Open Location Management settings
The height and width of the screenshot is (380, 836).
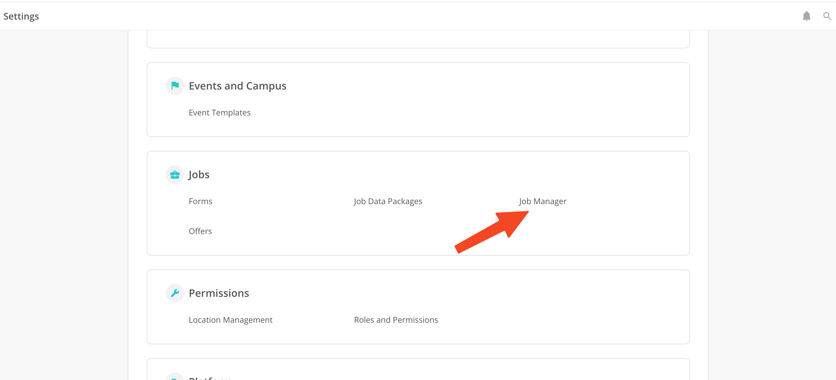click(x=230, y=320)
